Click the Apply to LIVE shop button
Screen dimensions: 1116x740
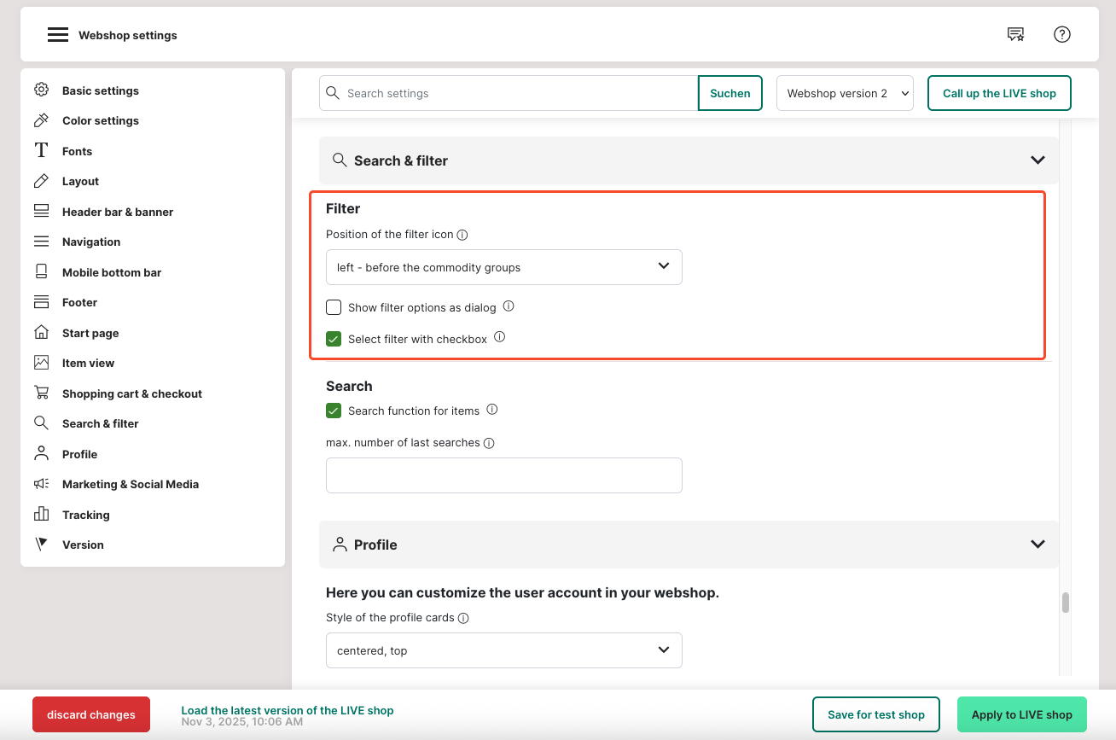click(1021, 714)
